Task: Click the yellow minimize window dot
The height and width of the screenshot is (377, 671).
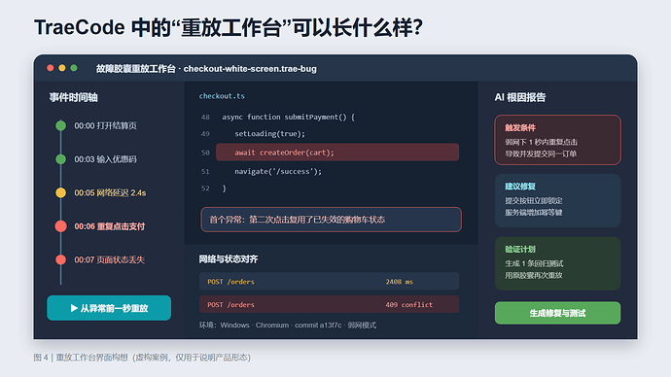Action: pyautogui.click(x=62, y=68)
